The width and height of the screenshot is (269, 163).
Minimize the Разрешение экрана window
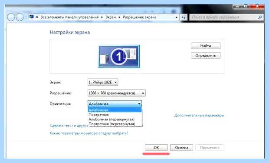click(x=237, y=7)
